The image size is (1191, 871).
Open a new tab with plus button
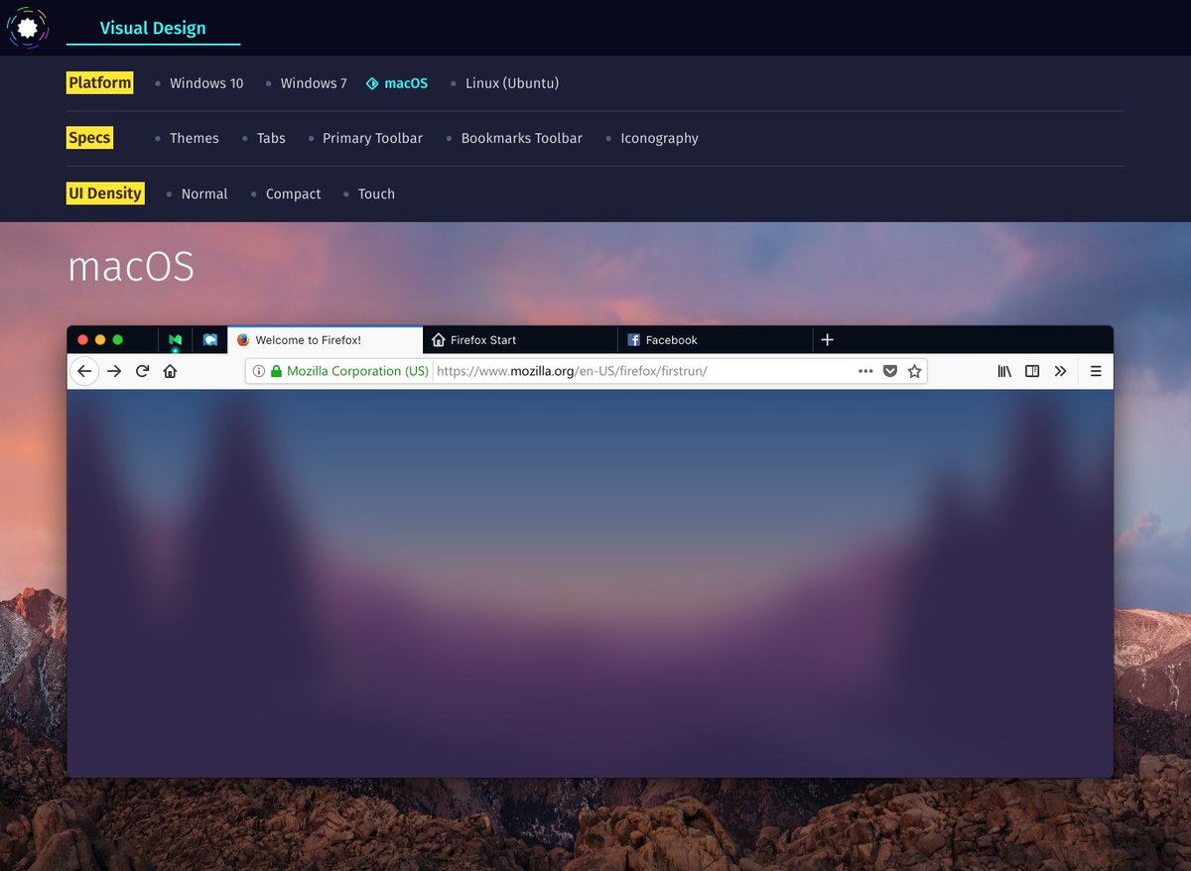click(827, 339)
